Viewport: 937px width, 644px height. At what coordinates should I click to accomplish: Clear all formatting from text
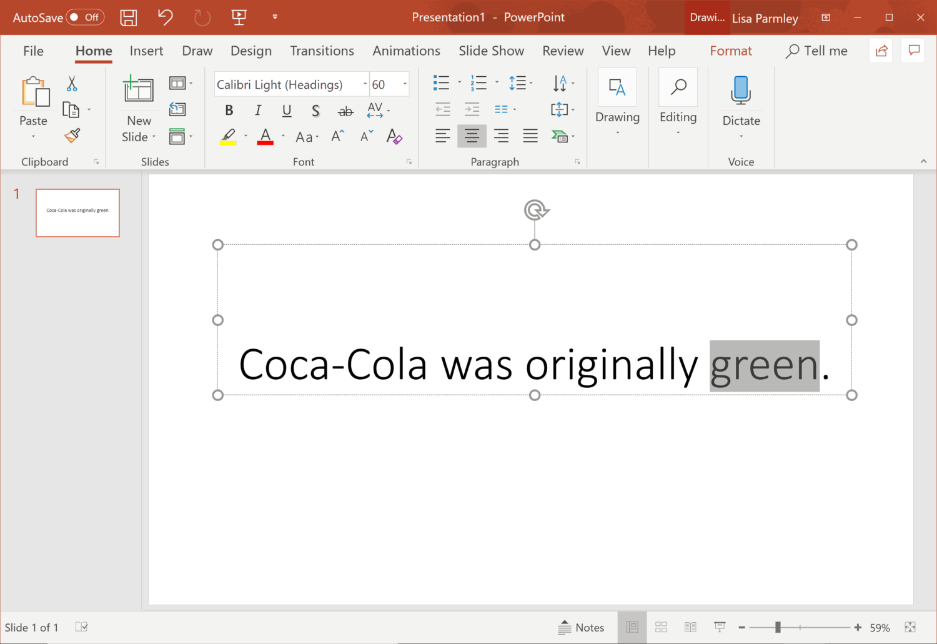pyautogui.click(x=394, y=136)
